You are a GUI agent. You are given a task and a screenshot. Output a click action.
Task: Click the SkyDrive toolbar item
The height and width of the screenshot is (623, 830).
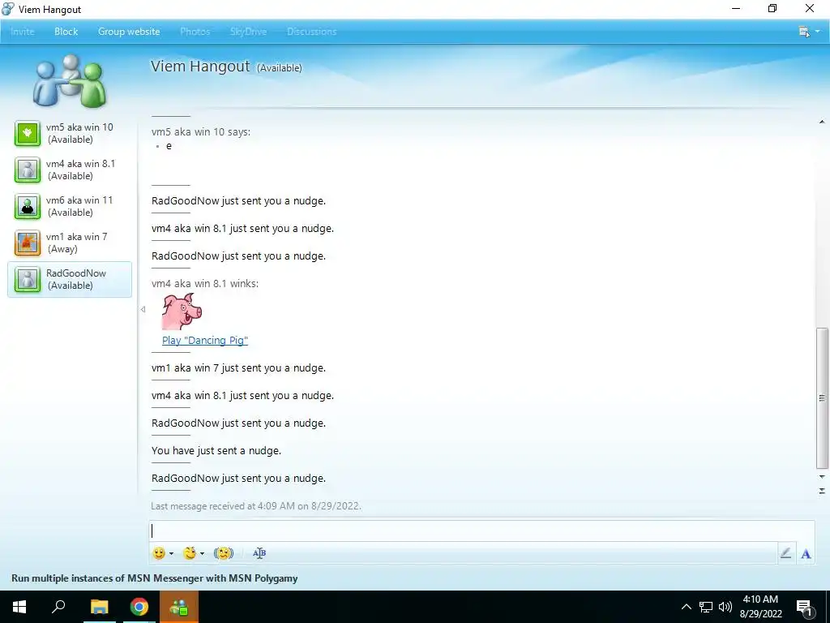pos(248,32)
